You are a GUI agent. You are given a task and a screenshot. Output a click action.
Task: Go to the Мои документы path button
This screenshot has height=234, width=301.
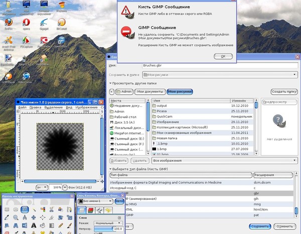(150, 91)
